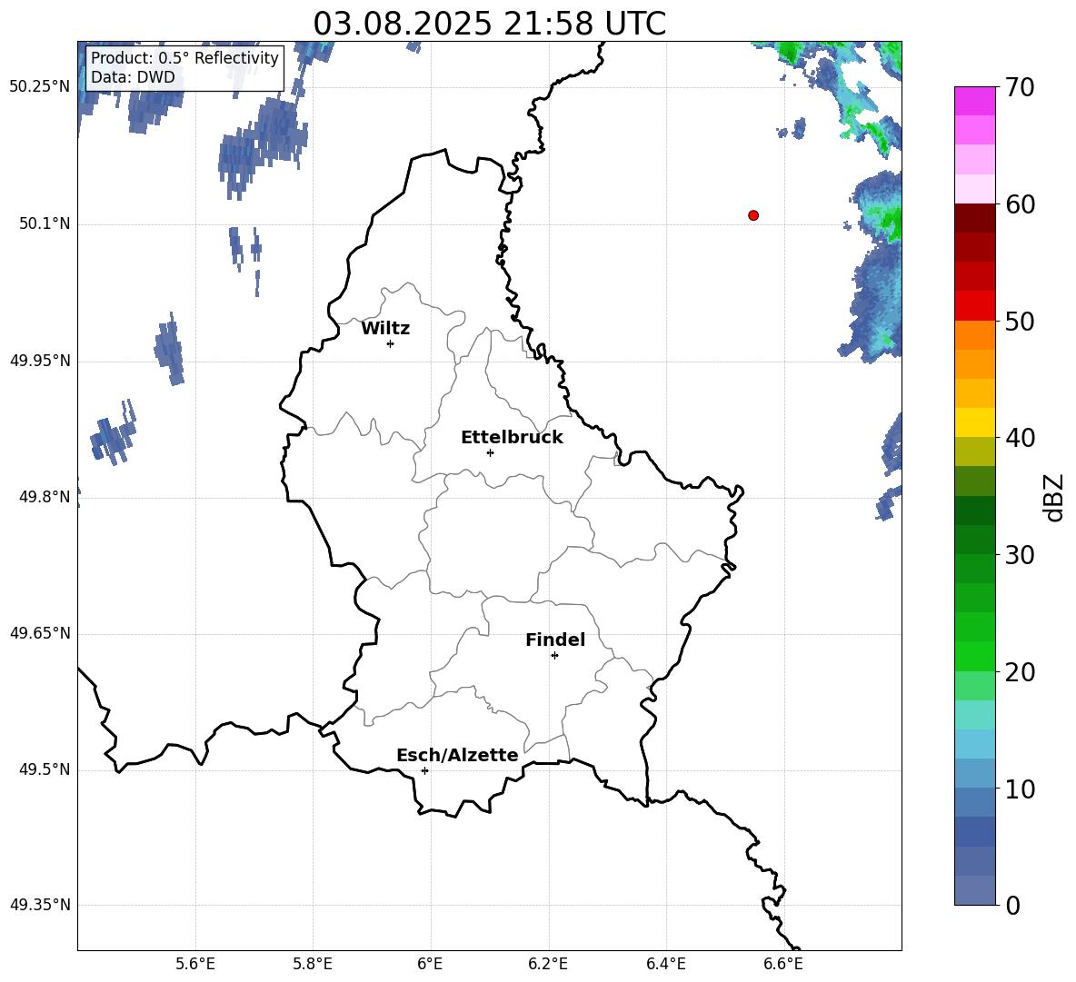Click the 70 colorbar tick label

(1020, 87)
